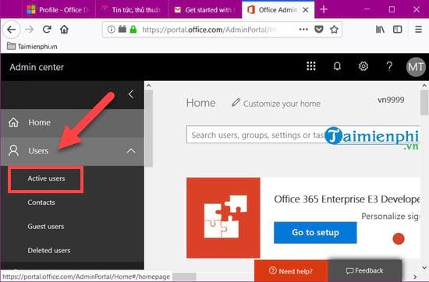Image resolution: width=429 pixels, height=282 pixels.
Task: Click the puzzle piece setup tile
Action: pyautogui.click(x=223, y=218)
